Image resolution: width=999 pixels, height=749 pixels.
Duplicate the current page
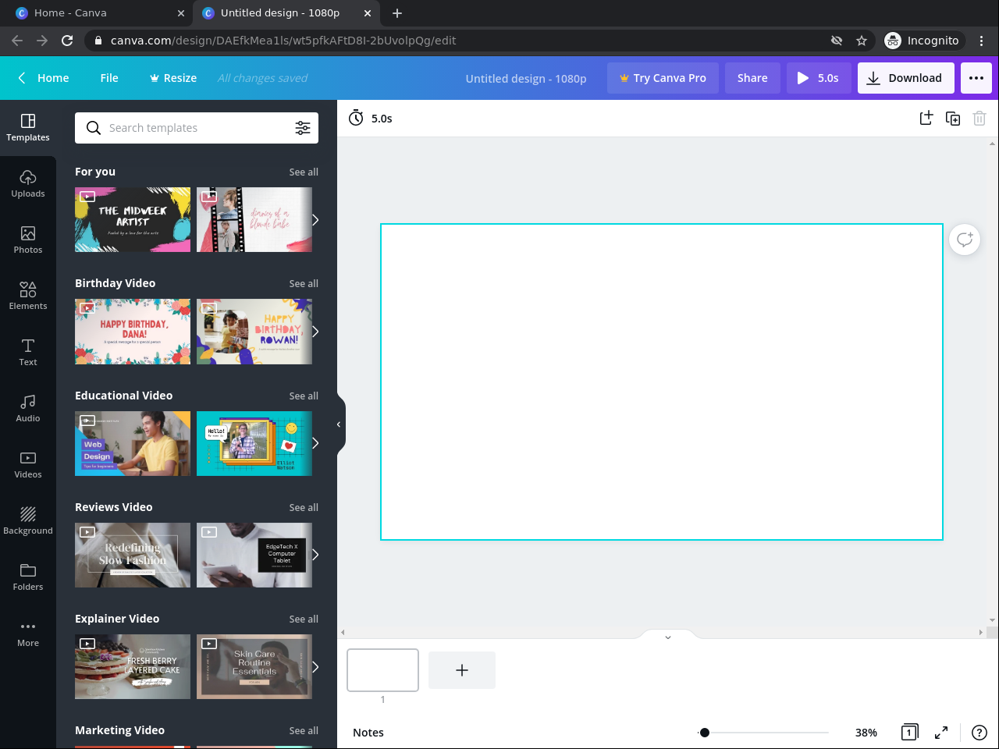[x=953, y=119]
